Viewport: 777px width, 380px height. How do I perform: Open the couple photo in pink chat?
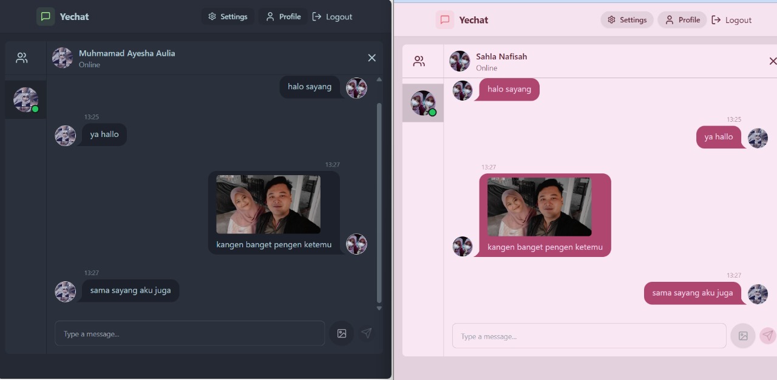[539, 207]
